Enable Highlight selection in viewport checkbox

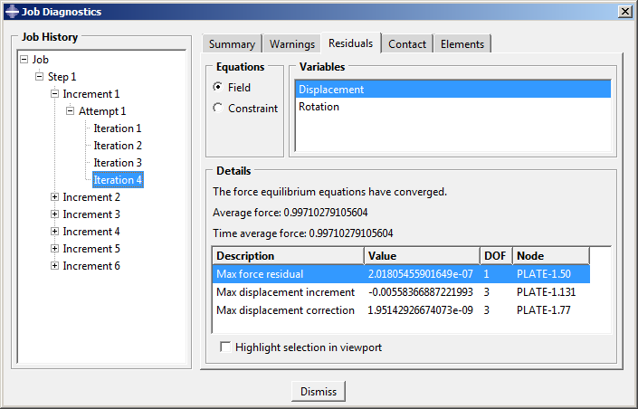[225, 347]
